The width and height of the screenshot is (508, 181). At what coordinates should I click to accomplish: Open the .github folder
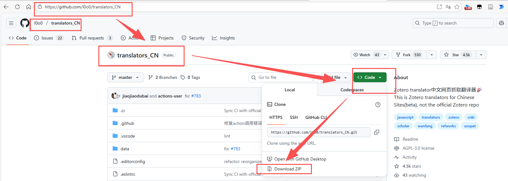pyautogui.click(x=127, y=123)
